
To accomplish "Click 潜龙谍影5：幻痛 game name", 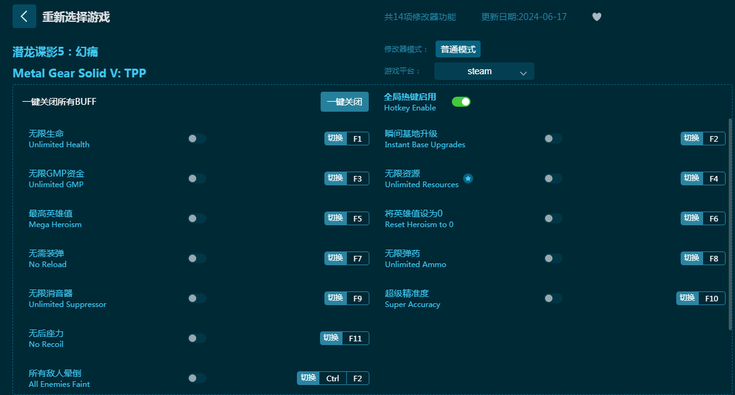I will tap(55, 51).
